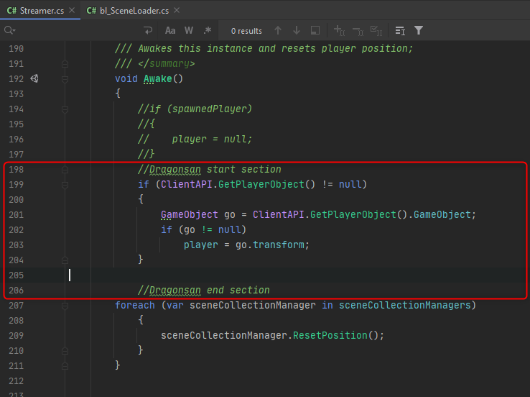Image resolution: width=530 pixels, height=397 pixels.
Task: Go to next search occurrence arrow
Action: click(x=296, y=31)
